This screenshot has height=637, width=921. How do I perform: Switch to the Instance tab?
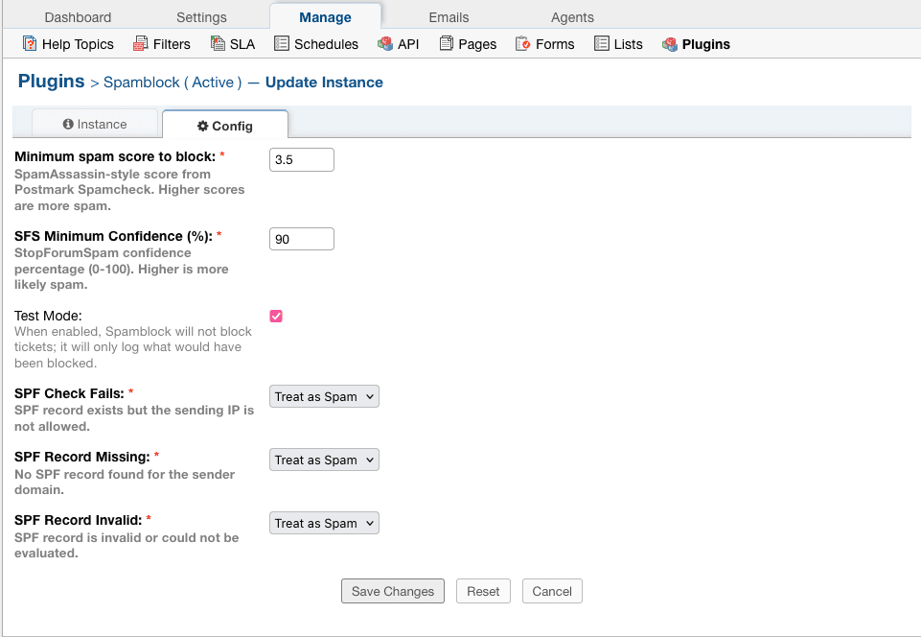pos(95,124)
